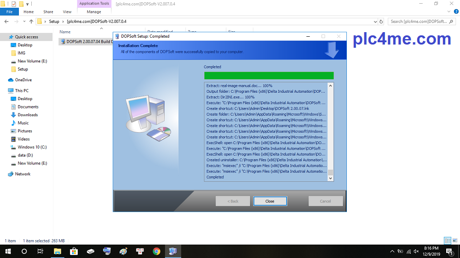
Task: Show hidden system tray icons
Action: point(392,251)
